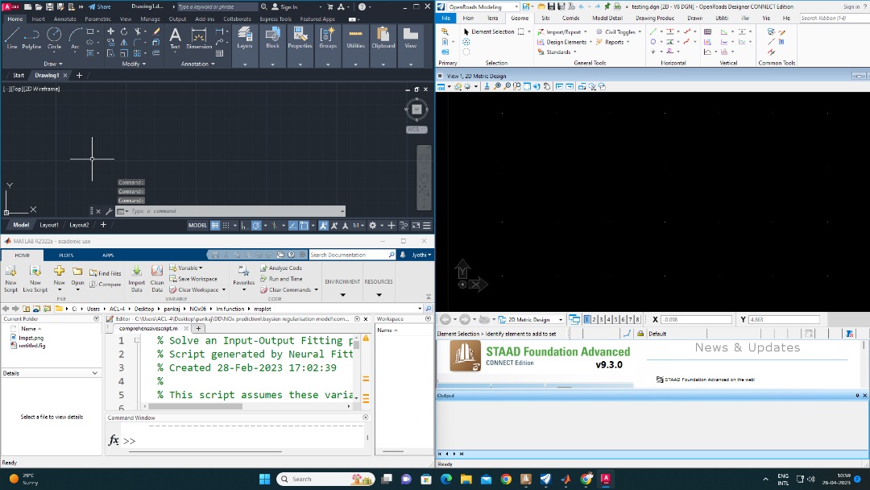Select the Line tool in AutoCAD

[x=12, y=39]
